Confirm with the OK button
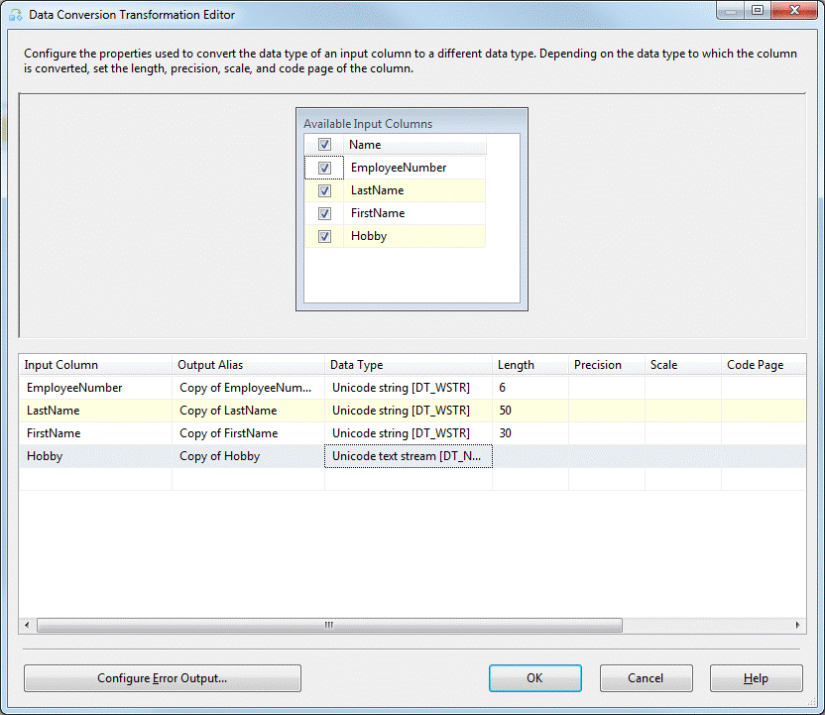825x715 pixels. pyautogui.click(x=535, y=678)
